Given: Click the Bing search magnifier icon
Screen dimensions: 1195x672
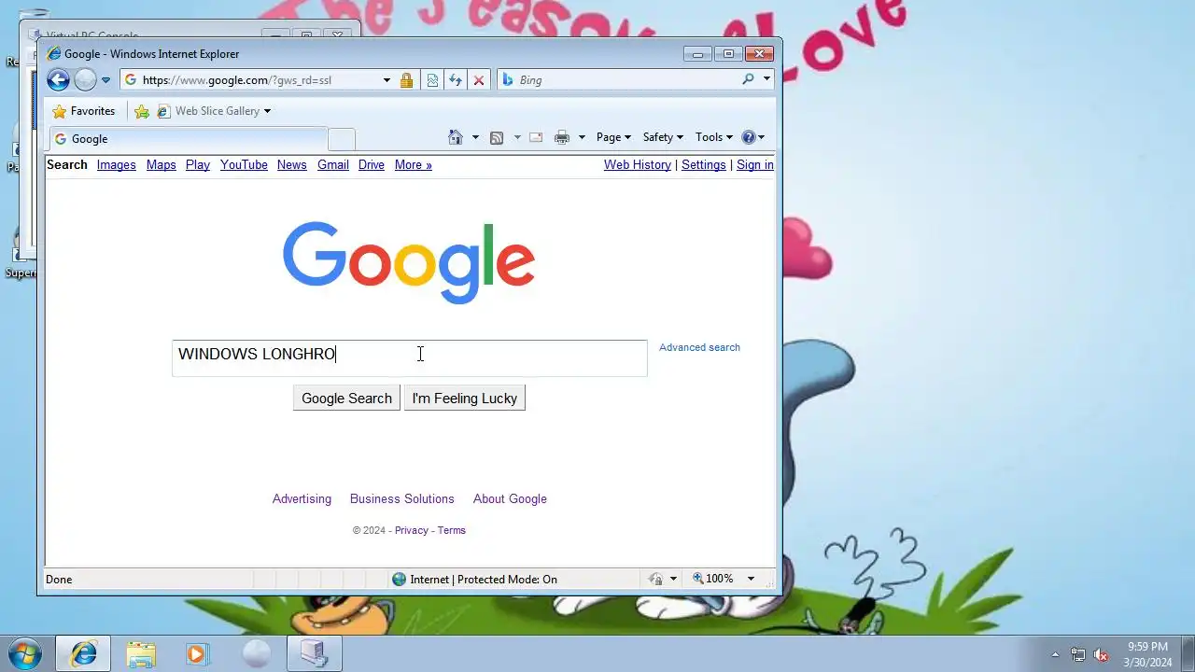Looking at the screenshot, I should [x=748, y=79].
